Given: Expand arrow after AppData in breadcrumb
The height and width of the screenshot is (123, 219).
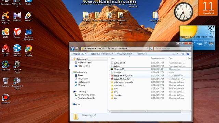Looking at the screenshot, I should click(106, 49).
